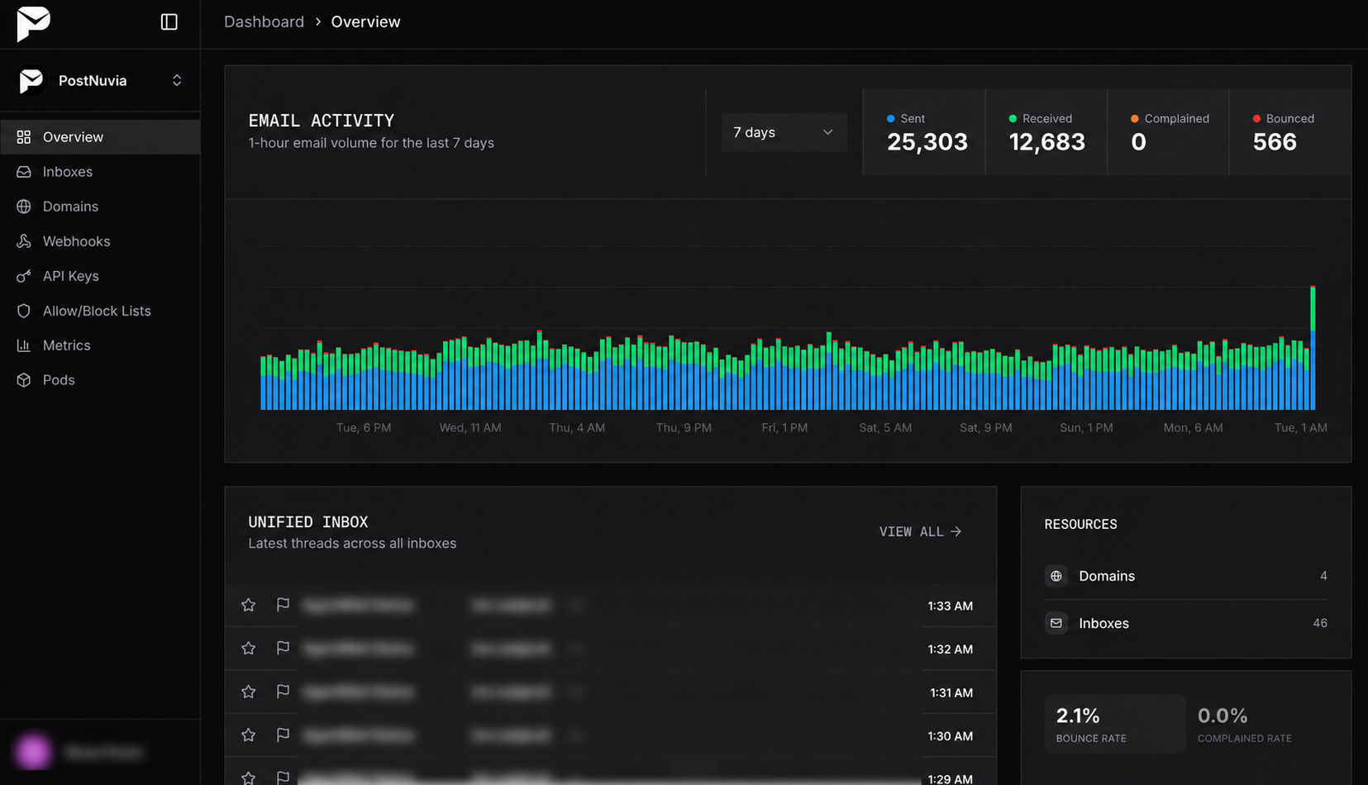The width and height of the screenshot is (1368, 785).
Task: Expand the 7 days range dropdown
Action: click(x=784, y=132)
